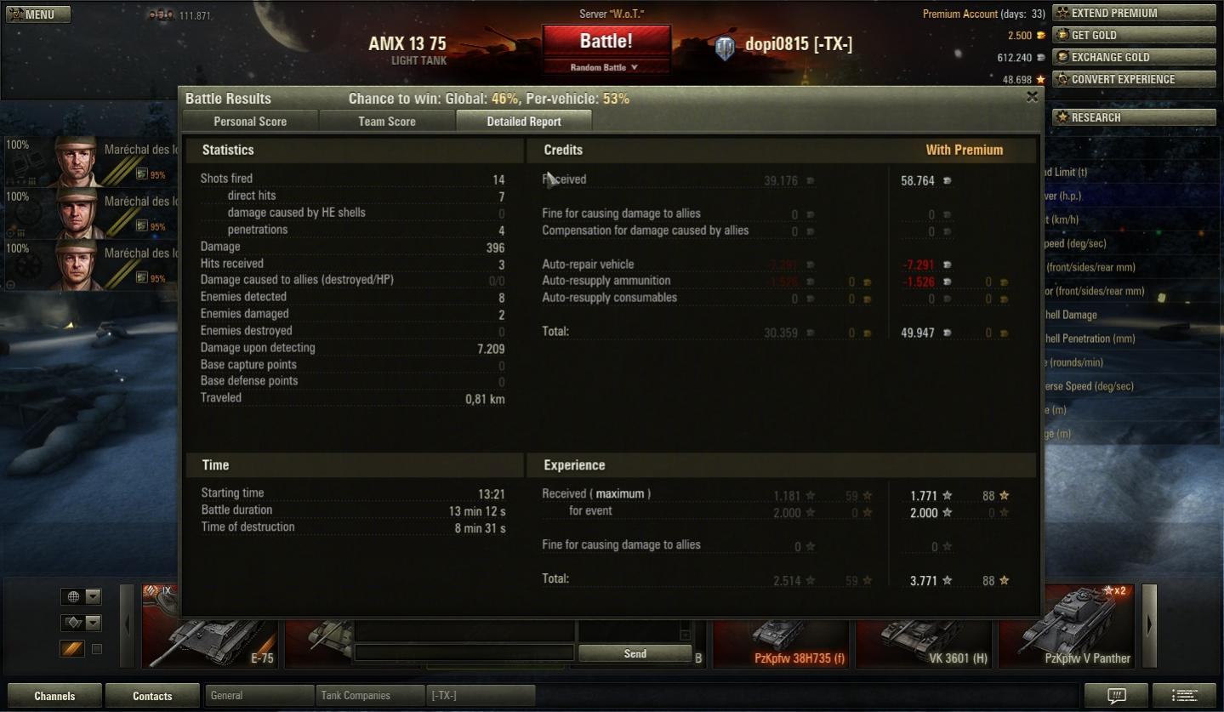Tick the checkbox beside the orange stripe filter
Screen dimensions: 1224x712
[97, 649]
